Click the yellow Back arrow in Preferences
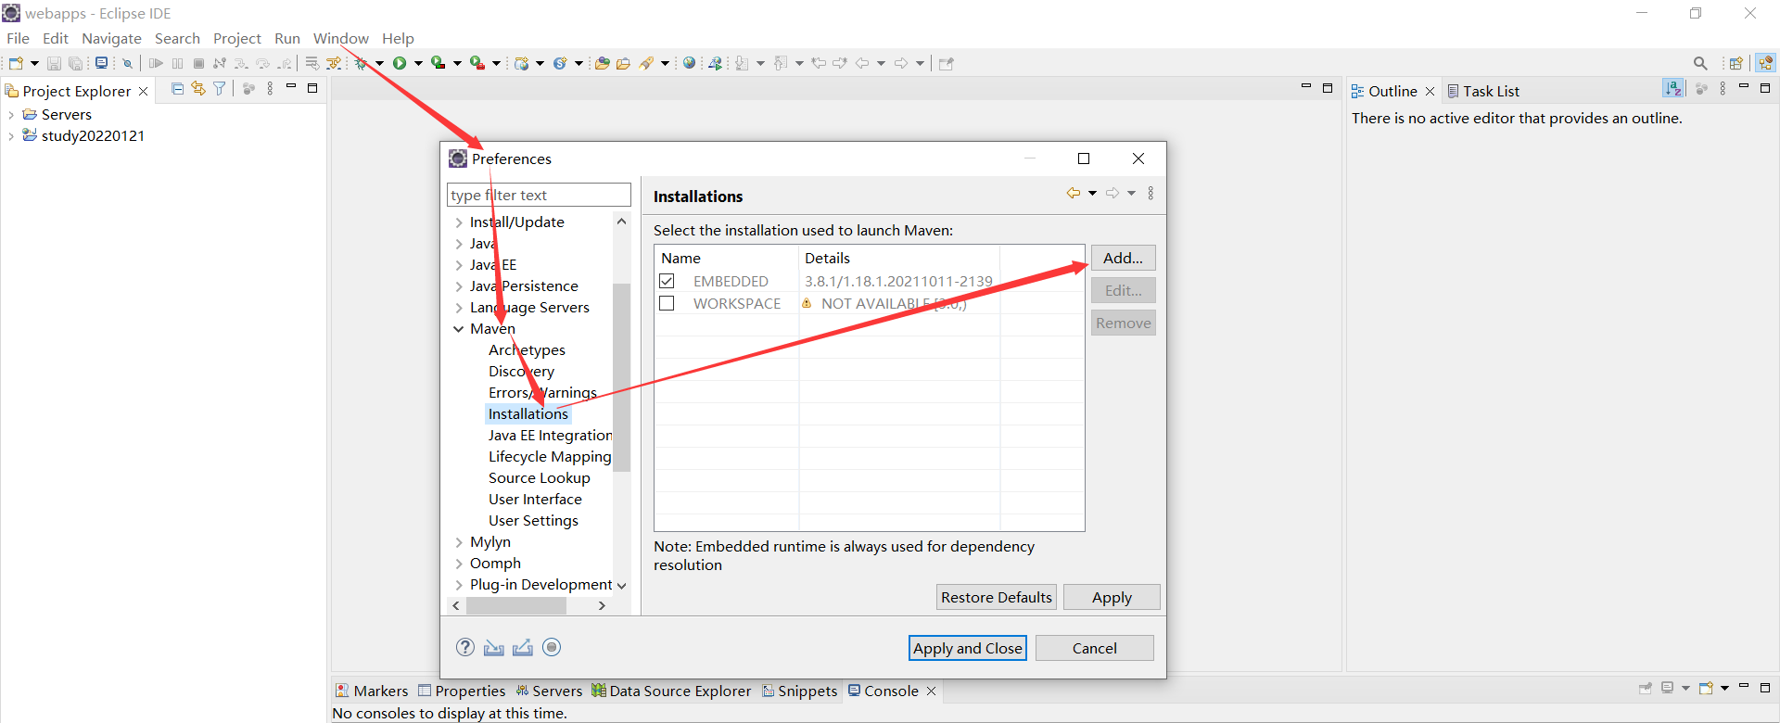The height and width of the screenshot is (723, 1780). click(x=1074, y=193)
